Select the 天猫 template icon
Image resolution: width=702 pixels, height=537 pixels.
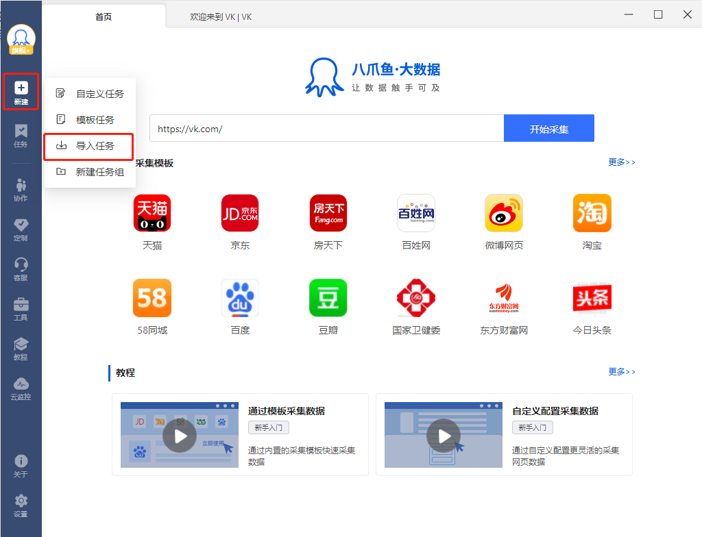(x=152, y=213)
